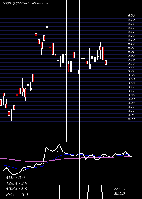Select the 2.99 price axis label
This screenshot has width=142, height=199.
131,119
